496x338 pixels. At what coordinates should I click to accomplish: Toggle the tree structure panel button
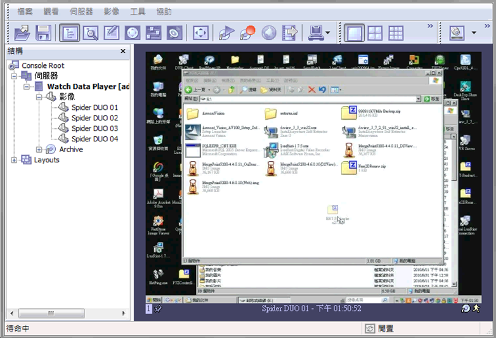(70, 32)
